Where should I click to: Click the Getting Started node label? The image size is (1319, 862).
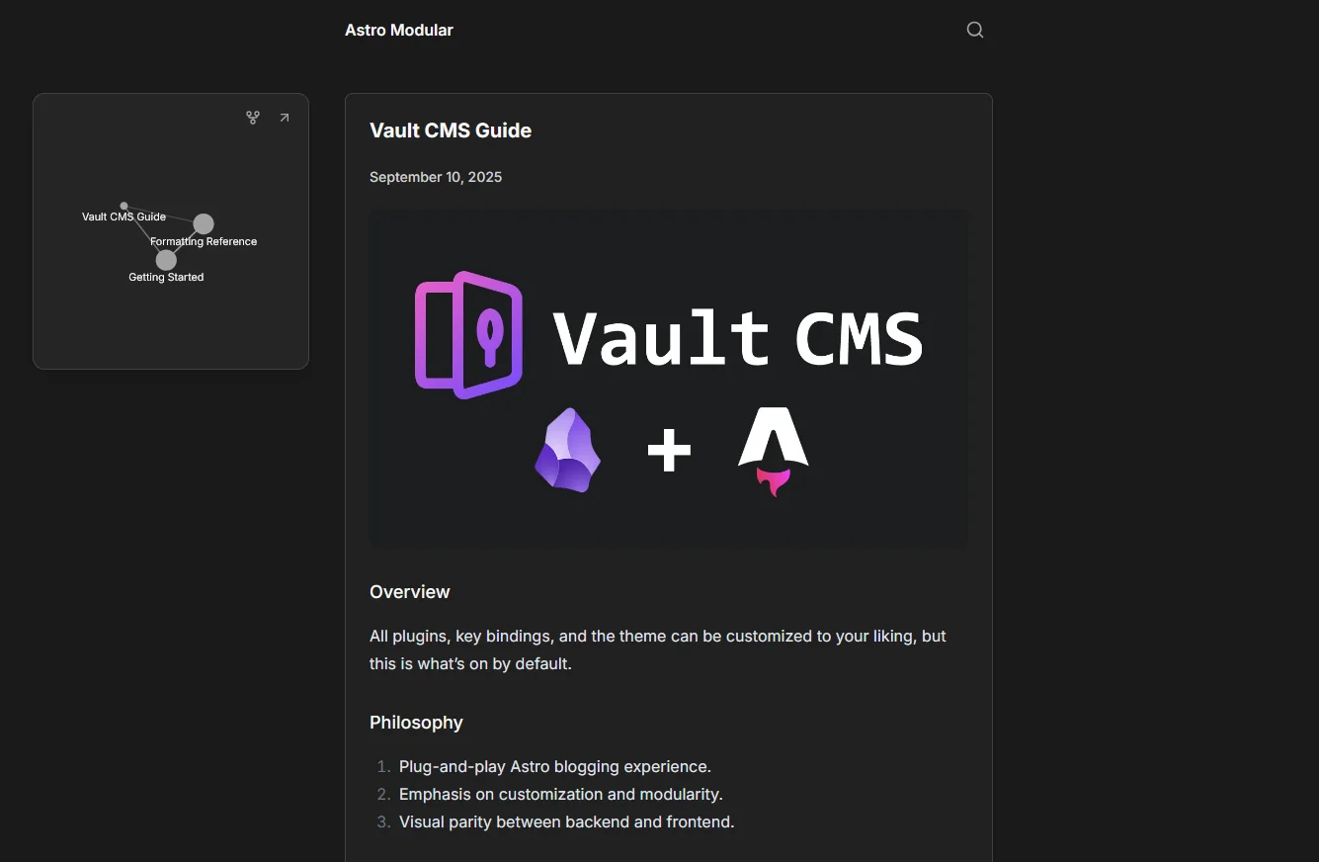tap(166, 278)
